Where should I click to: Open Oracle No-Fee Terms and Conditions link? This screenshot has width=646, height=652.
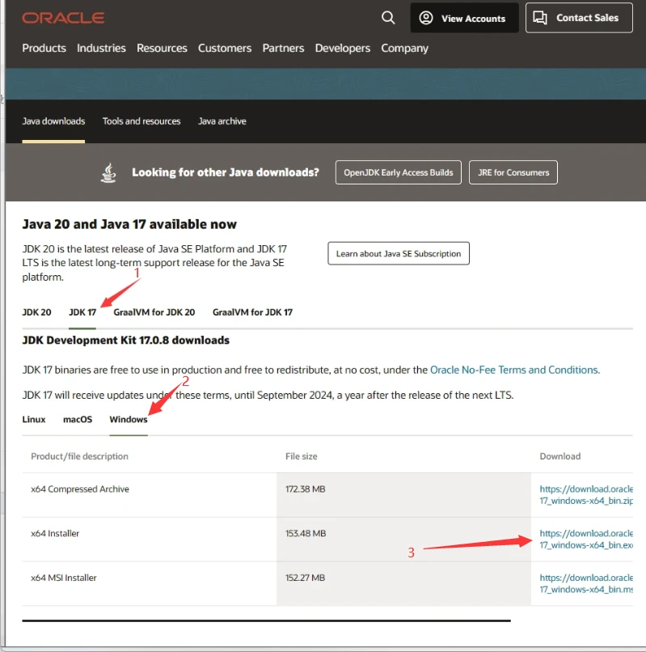(515, 370)
